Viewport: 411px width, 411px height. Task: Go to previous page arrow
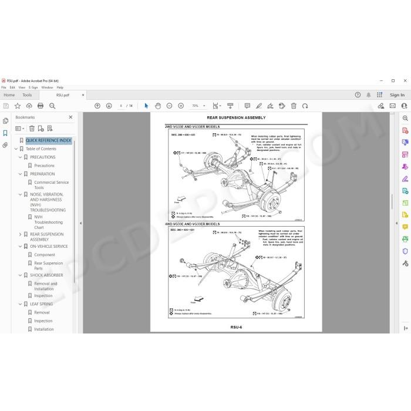(x=97, y=106)
